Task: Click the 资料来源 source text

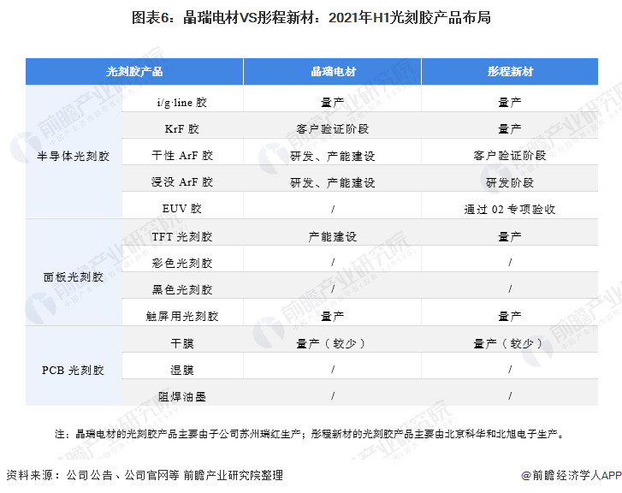Action: pos(145,475)
